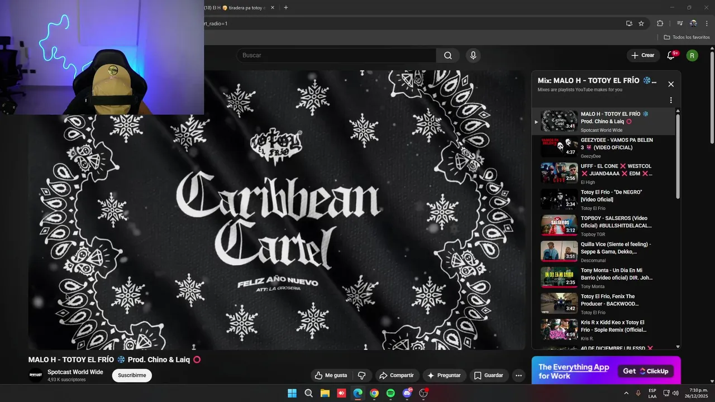The width and height of the screenshot is (715, 402).
Task: Click the install app icon in address bar
Action: pyautogui.click(x=629, y=23)
